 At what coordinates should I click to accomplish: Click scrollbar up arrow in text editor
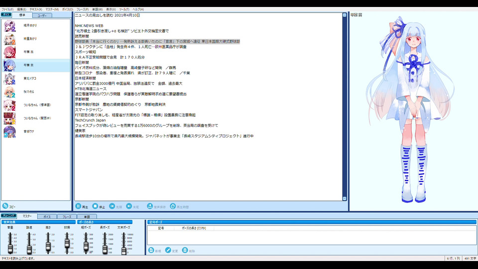(x=345, y=15)
